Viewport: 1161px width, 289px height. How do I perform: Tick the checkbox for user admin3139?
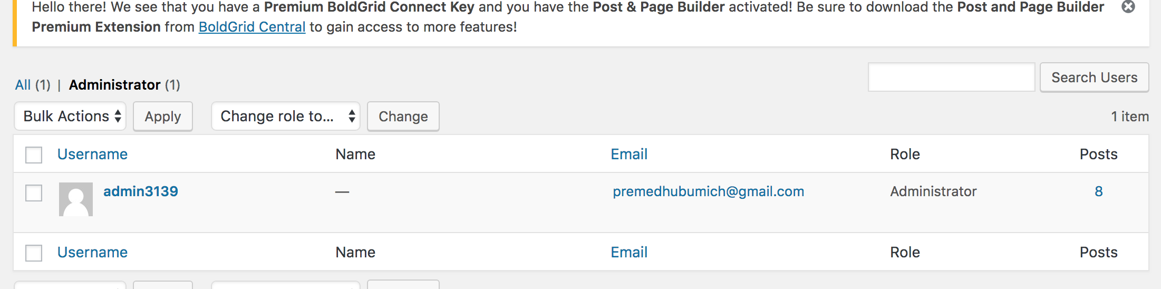click(x=34, y=193)
